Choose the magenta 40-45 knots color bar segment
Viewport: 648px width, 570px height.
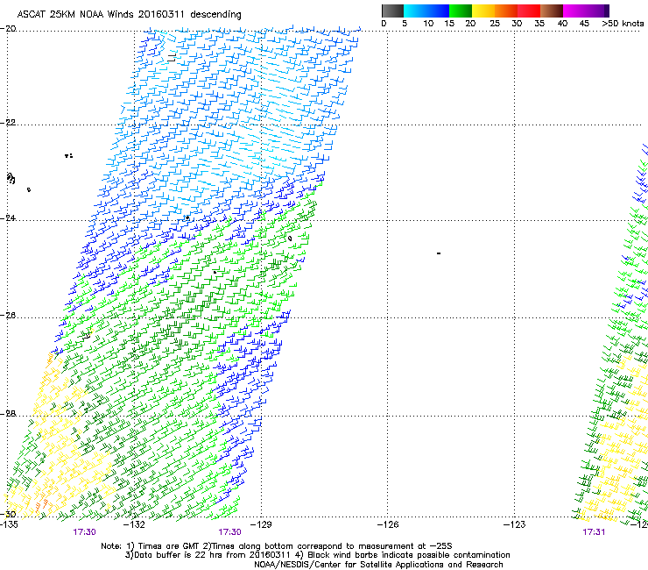tap(574, 11)
